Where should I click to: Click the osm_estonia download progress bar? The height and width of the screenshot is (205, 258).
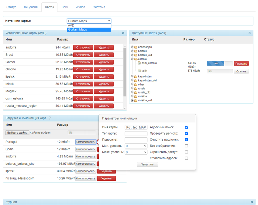(x=219, y=64)
